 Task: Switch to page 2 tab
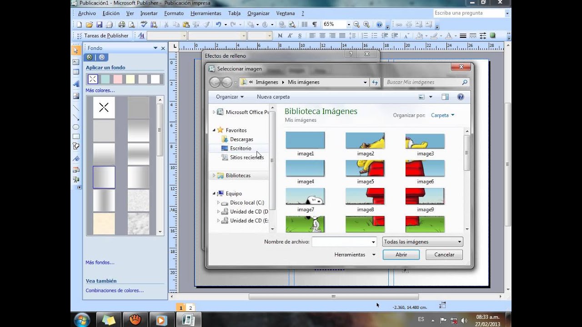(x=191, y=307)
